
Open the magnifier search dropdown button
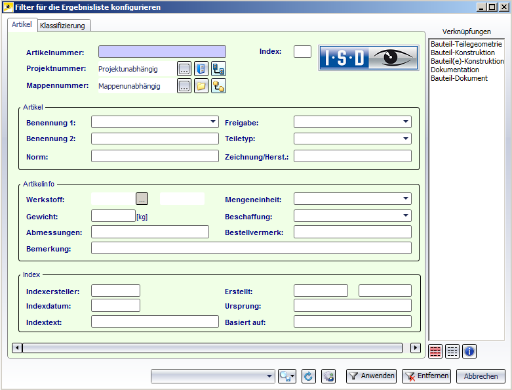pyautogui.click(x=287, y=376)
